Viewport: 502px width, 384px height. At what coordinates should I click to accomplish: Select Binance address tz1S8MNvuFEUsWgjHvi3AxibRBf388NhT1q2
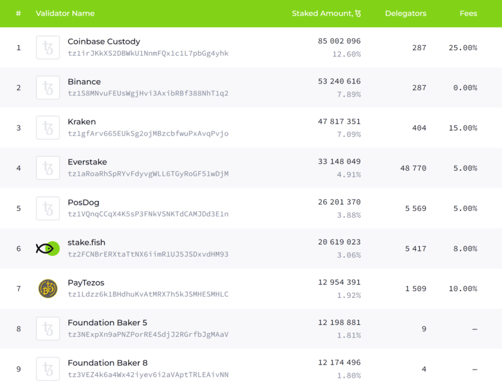coord(148,93)
